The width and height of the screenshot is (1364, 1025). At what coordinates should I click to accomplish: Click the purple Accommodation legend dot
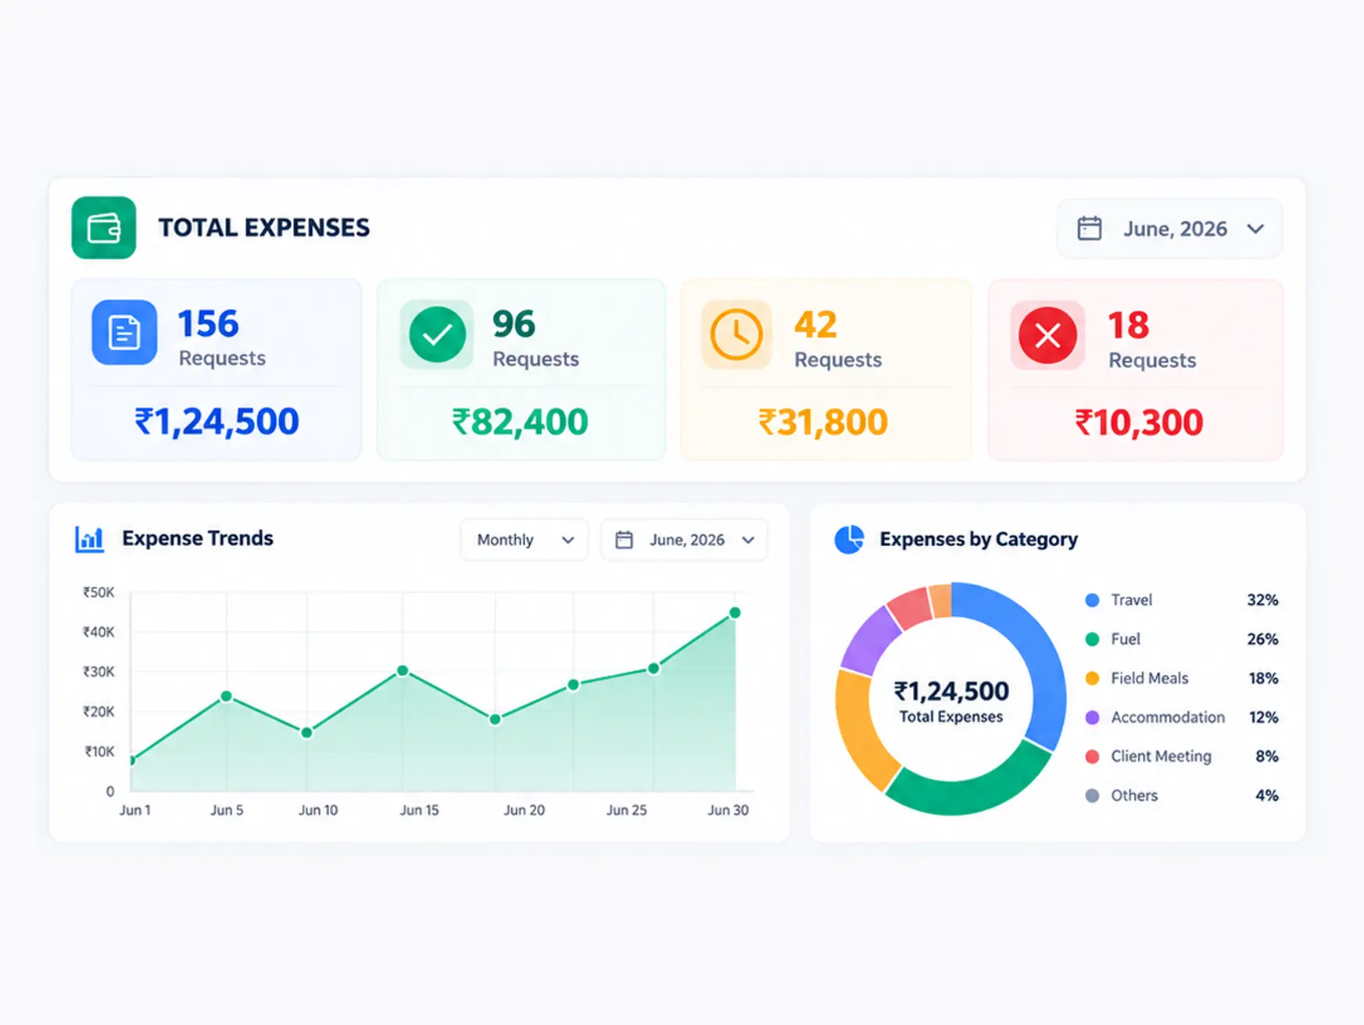pos(1093,717)
